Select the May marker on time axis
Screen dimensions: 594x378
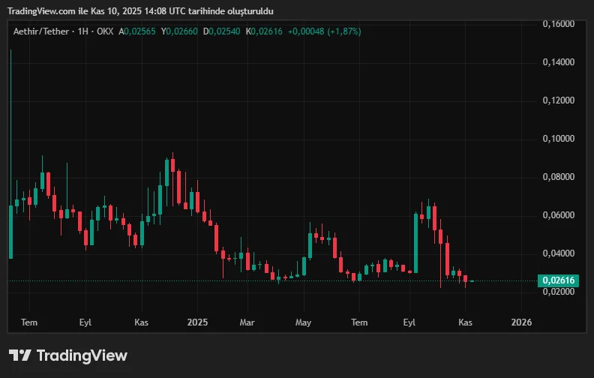tap(304, 322)
